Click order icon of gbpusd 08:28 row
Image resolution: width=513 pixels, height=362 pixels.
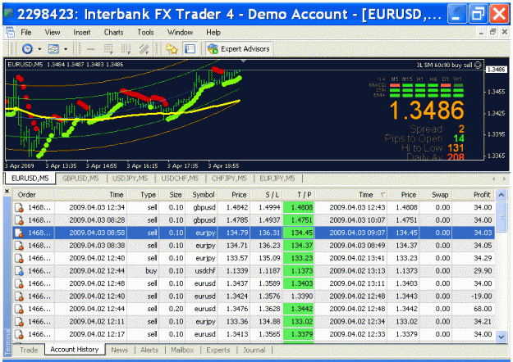coord(20,220)
